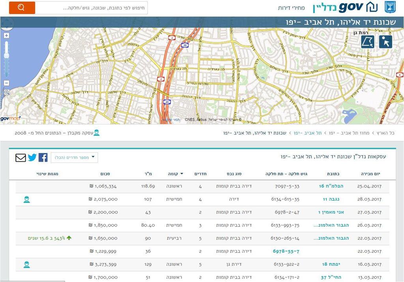Click the map zoom level slider handle
The image size is (404, 282).
(x=6, y=55)
